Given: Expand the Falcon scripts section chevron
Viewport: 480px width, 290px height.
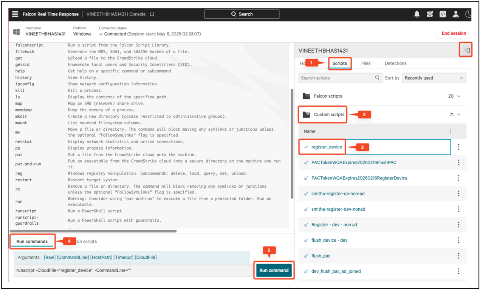Looking at the screenshot, I should 459,96.
